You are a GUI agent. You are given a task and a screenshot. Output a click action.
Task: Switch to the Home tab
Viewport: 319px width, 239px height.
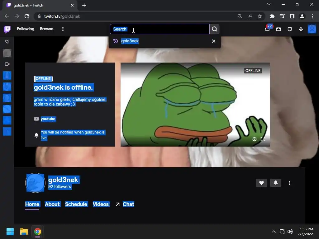pyautogui.click(x=32, y=204)
